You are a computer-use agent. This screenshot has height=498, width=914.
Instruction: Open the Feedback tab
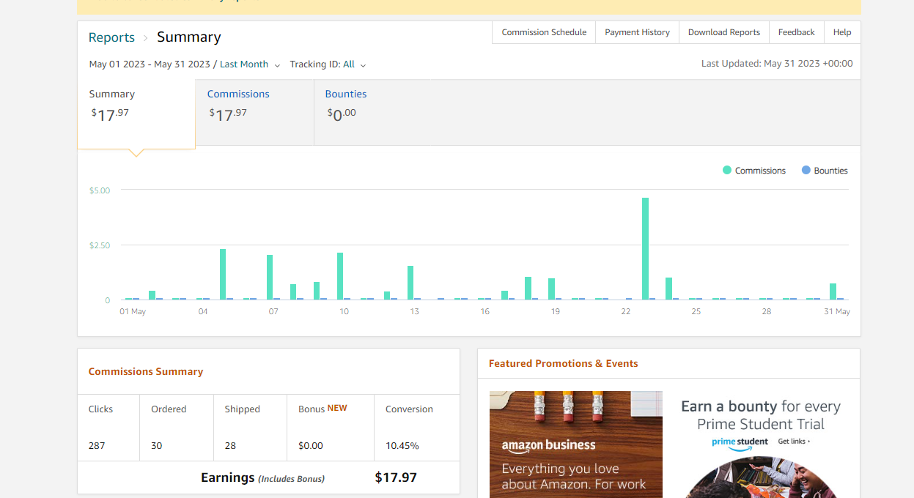(796, 32)
